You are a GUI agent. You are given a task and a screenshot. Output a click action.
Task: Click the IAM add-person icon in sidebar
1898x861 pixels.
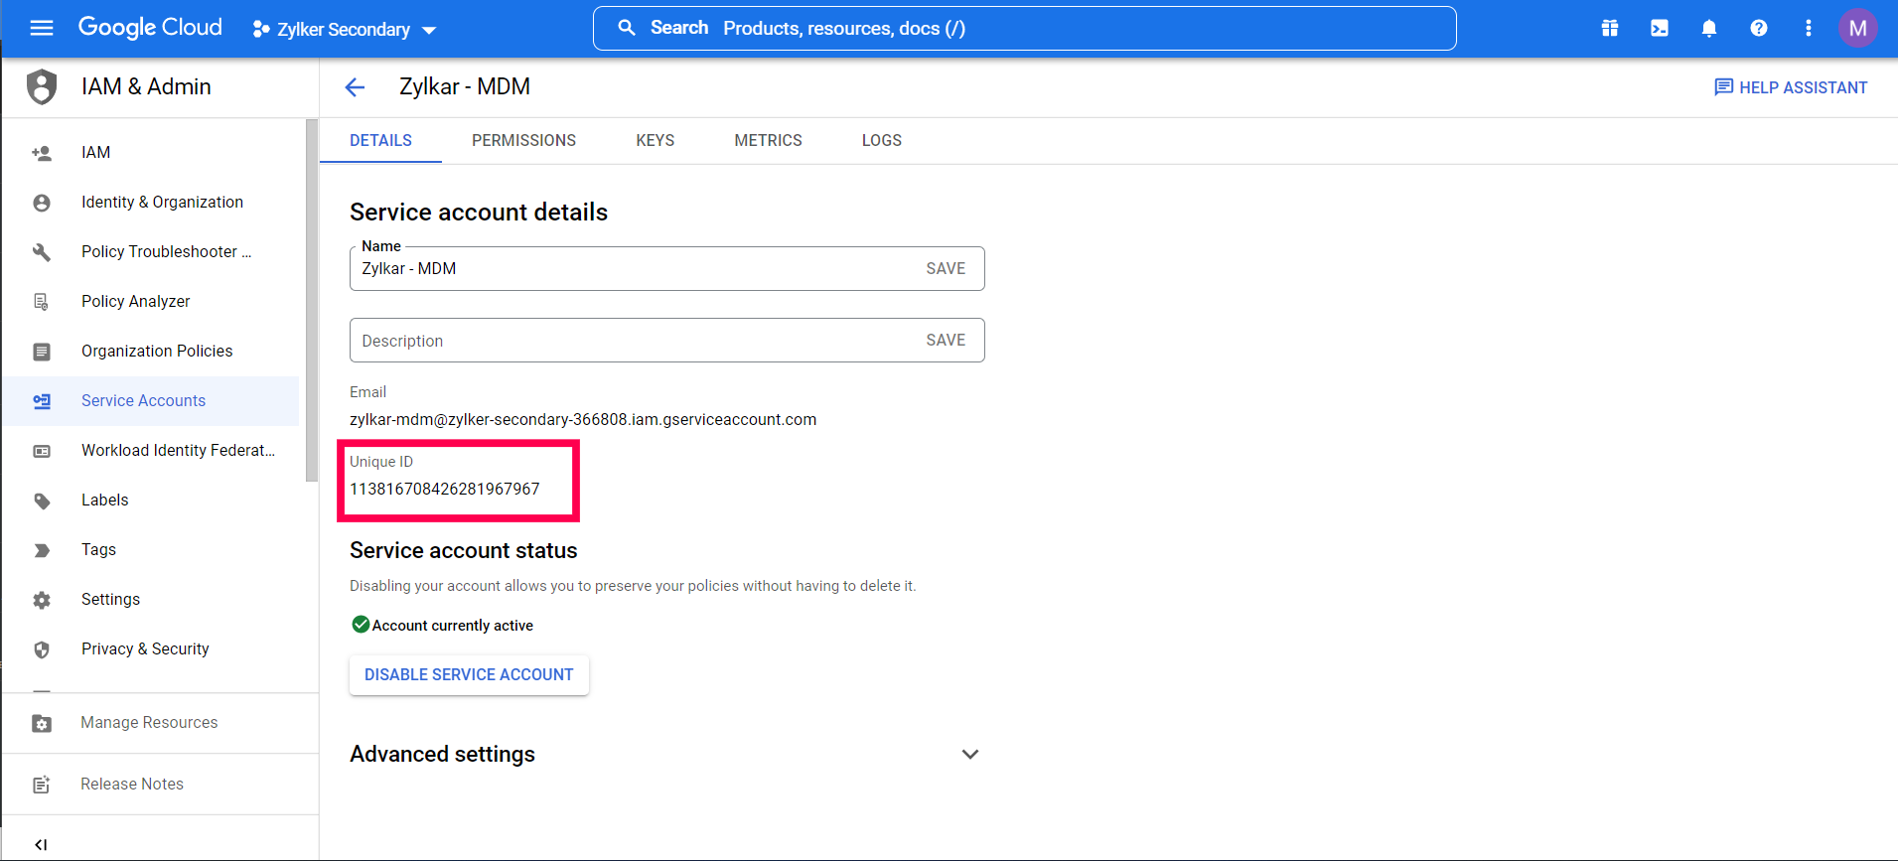pyautogui.click(x=42, y=153)
